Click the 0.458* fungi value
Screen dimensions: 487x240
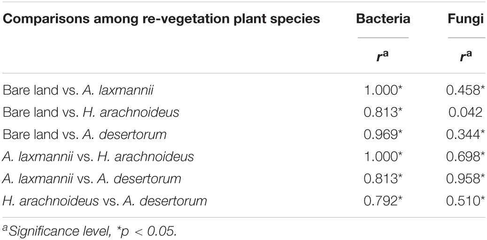pyautogui.click(x=465, y=90)
